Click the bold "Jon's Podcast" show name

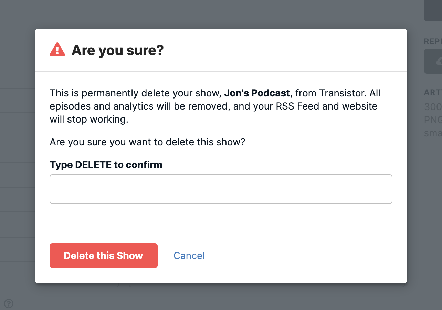[257, 93]
